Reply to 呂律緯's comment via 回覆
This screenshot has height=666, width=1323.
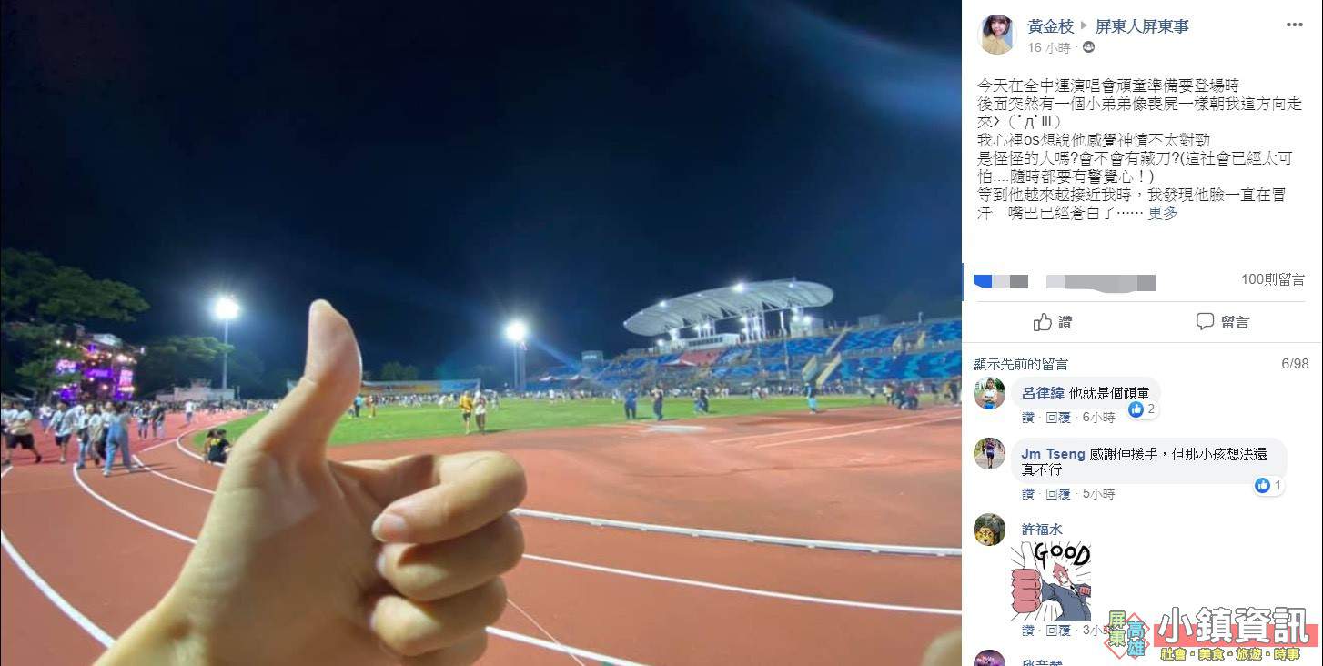(1057, 418)
